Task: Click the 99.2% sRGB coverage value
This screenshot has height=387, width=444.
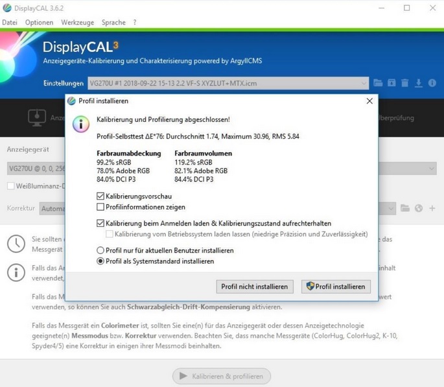Action: 114,162
